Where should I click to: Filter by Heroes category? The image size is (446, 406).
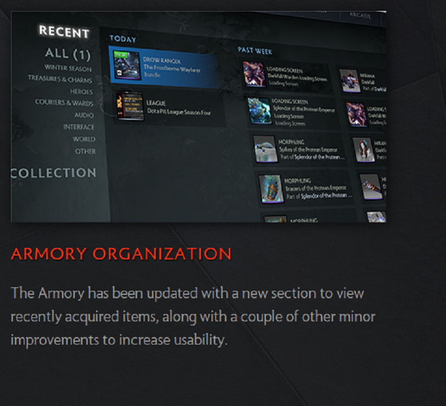(81, 92)
